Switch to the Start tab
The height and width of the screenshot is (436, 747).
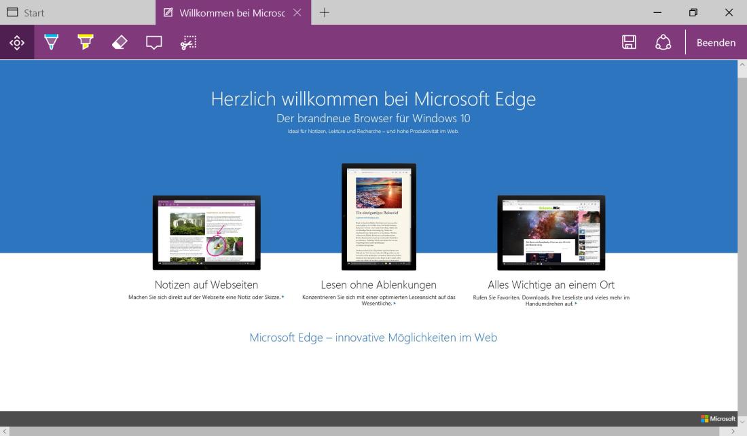pyautogui.click(x=77, y=13)
